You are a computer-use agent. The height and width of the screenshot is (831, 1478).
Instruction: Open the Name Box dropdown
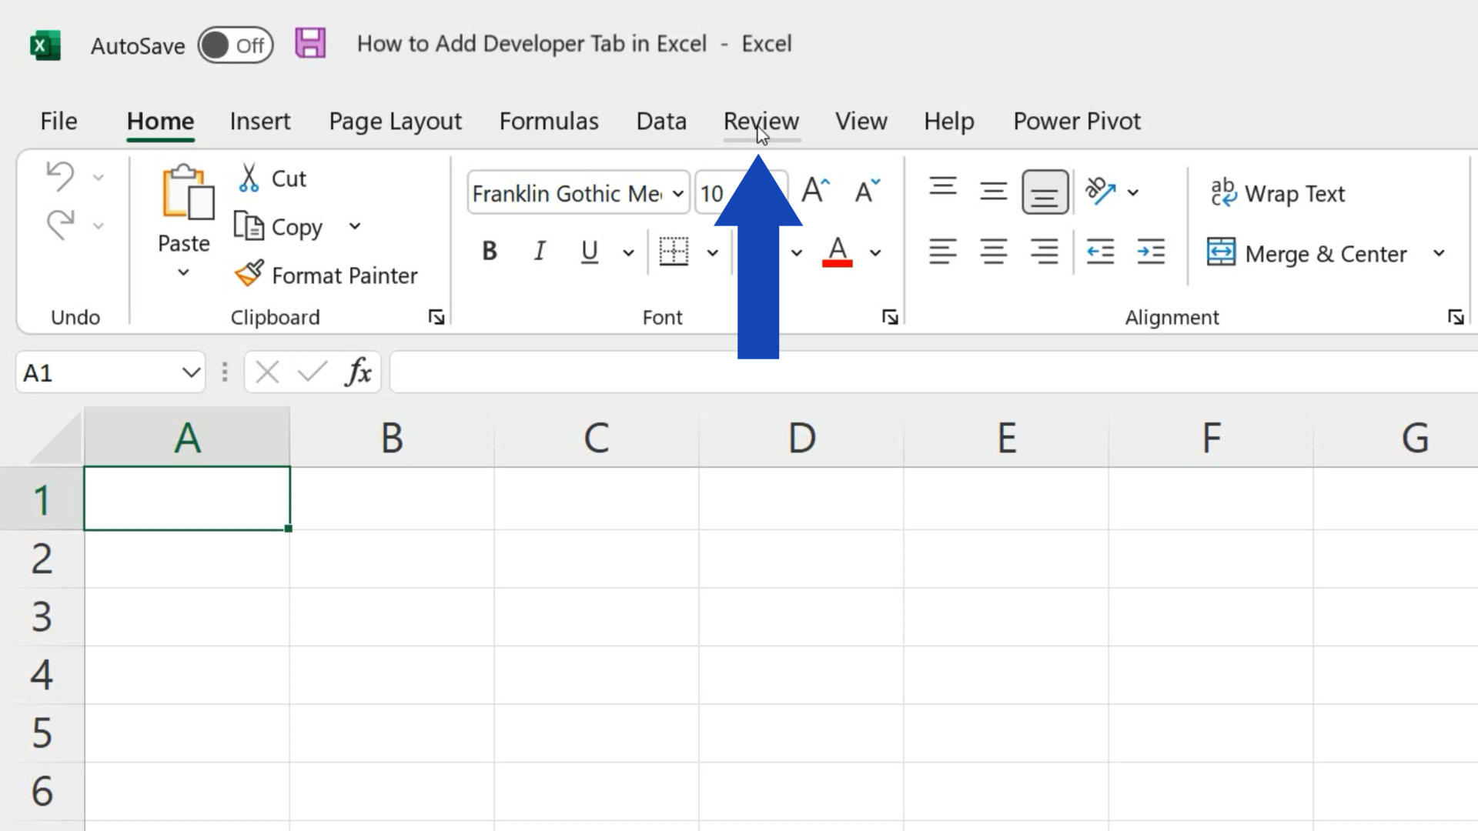(191, 373)
